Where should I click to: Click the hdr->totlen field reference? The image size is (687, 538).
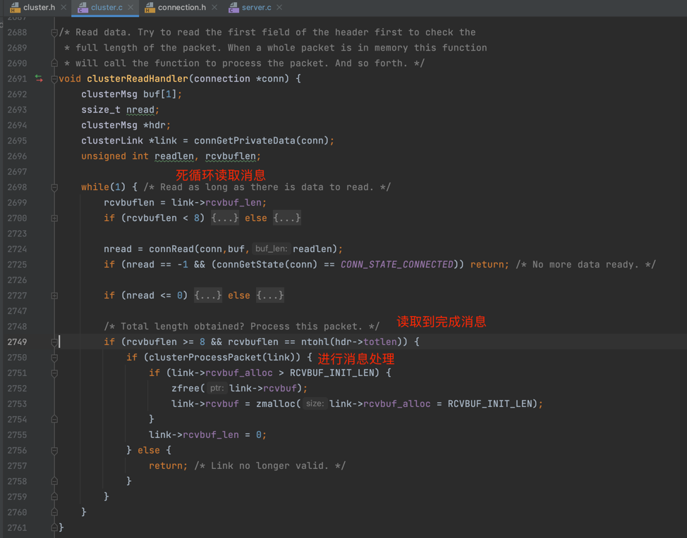365,342
